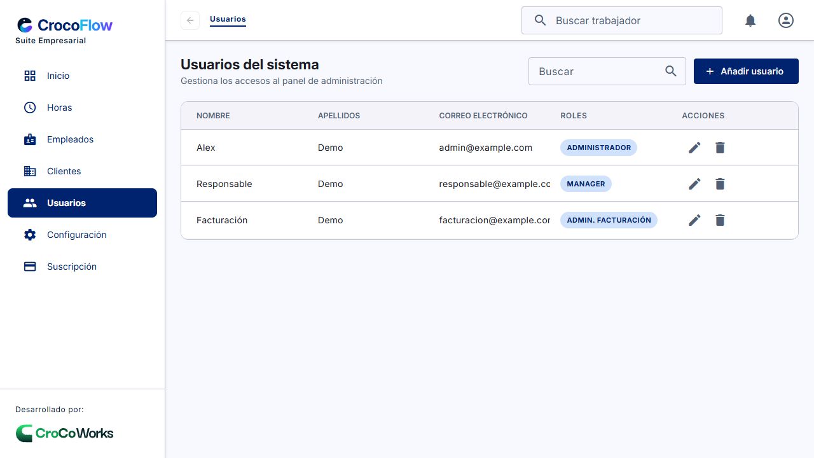814x458 pixels.
Task: Click the Usuarios del sistema heading
Action: coord(250,64)
